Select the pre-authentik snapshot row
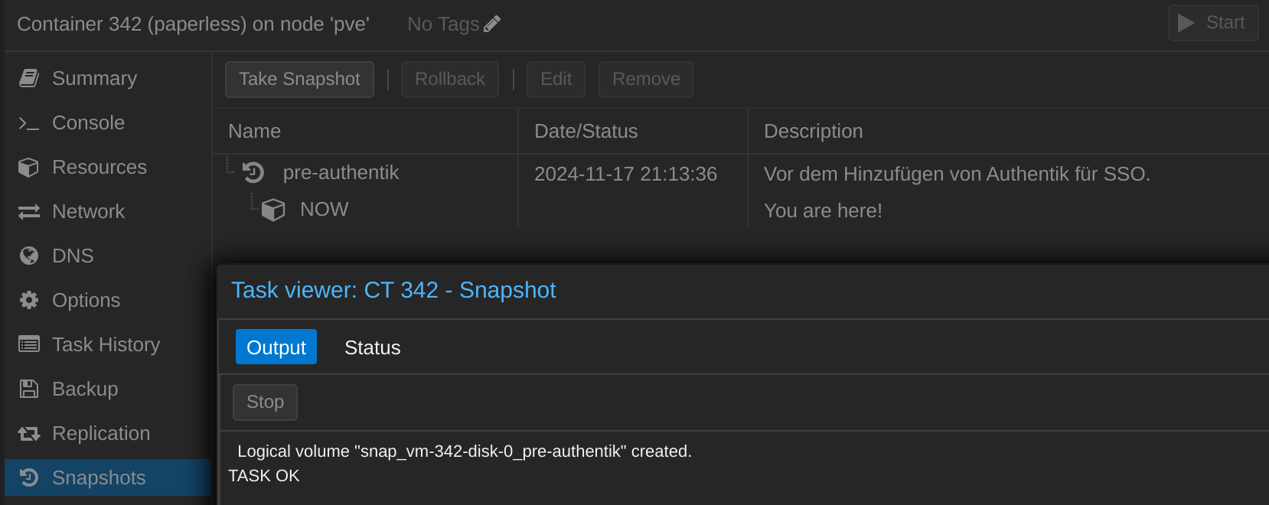The height and width of the screenshot is (505, 1269). pyautogui.click(x=740, y=173)
